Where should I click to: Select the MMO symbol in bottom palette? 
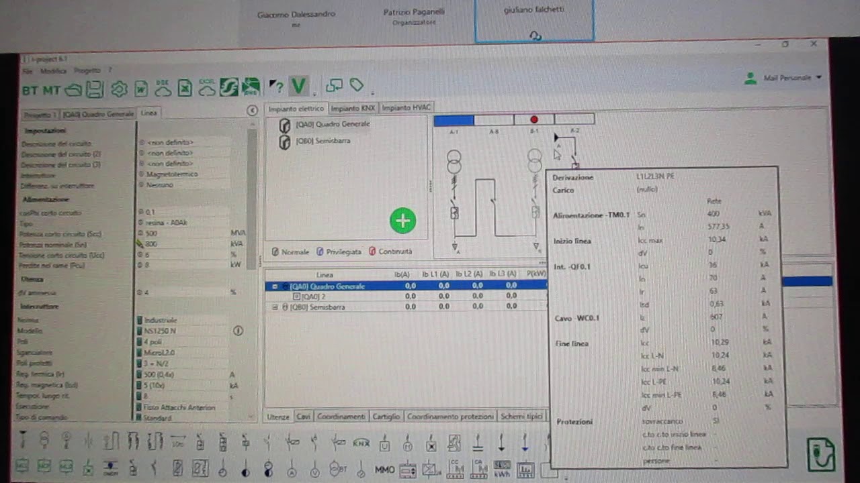384,470
